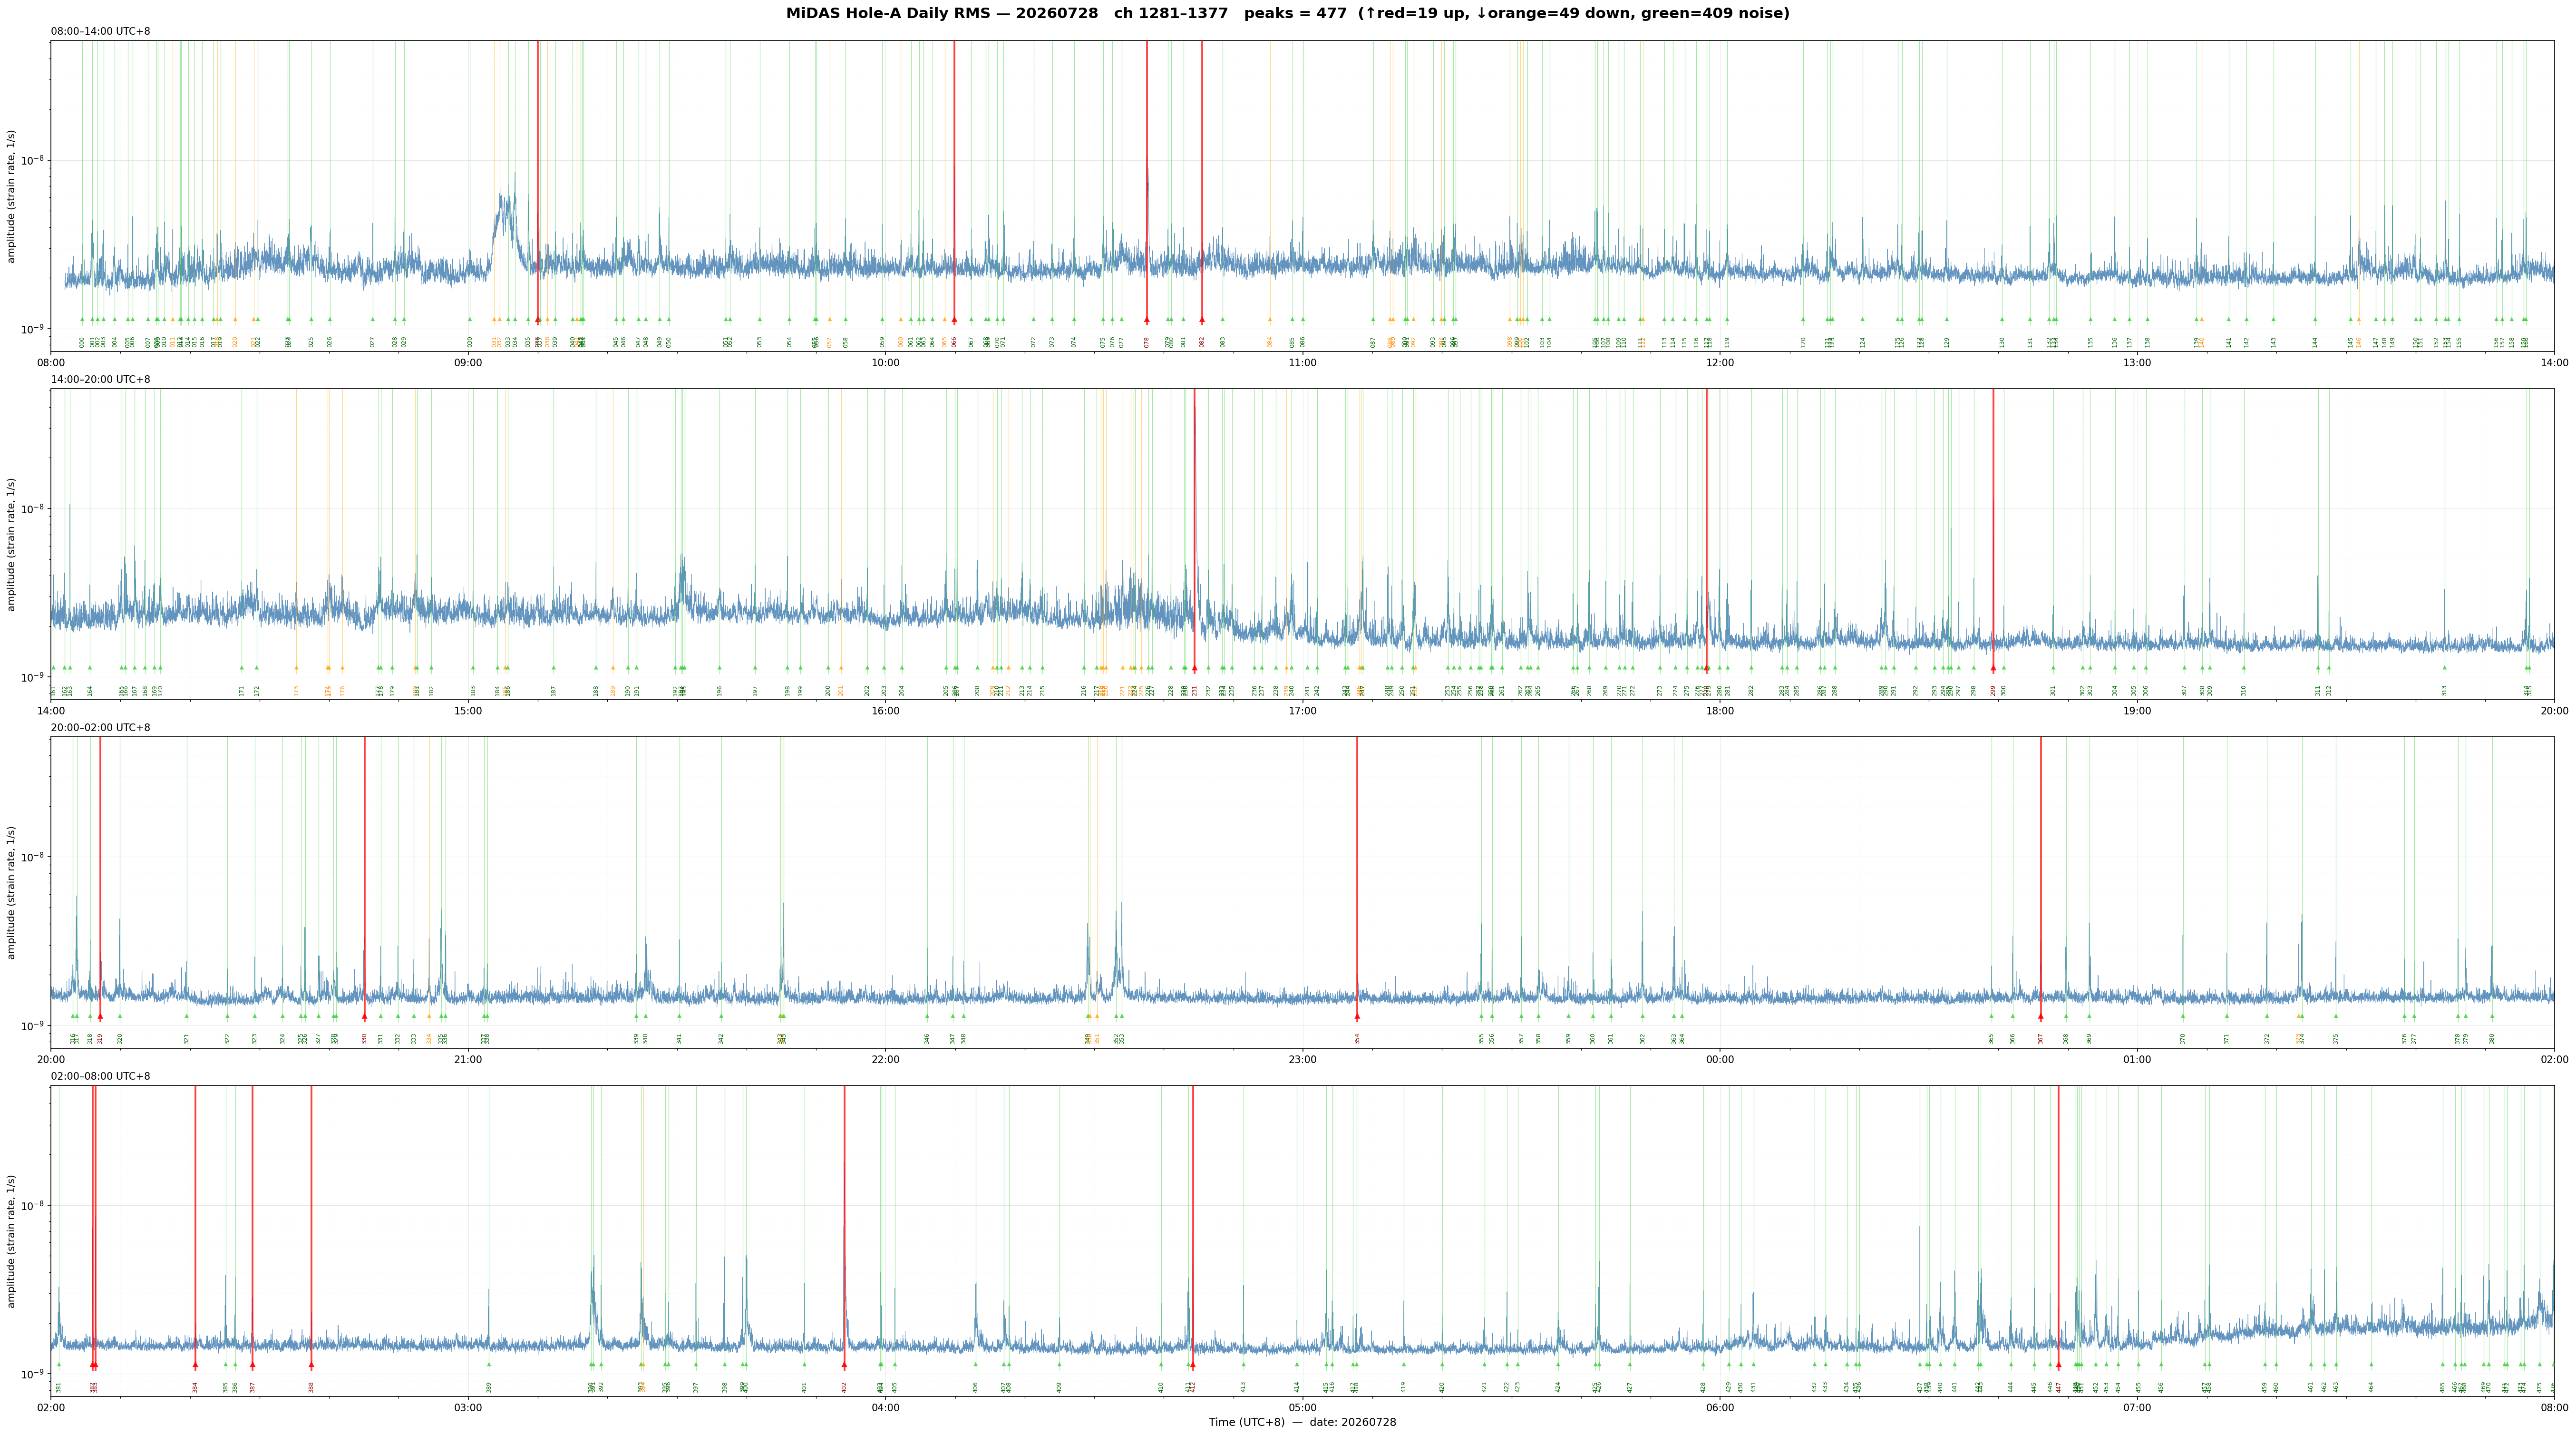This screenshot has width=2576, height=1435.
Task: Click the "13:00" time tick label
Action: click(2137, 362)
